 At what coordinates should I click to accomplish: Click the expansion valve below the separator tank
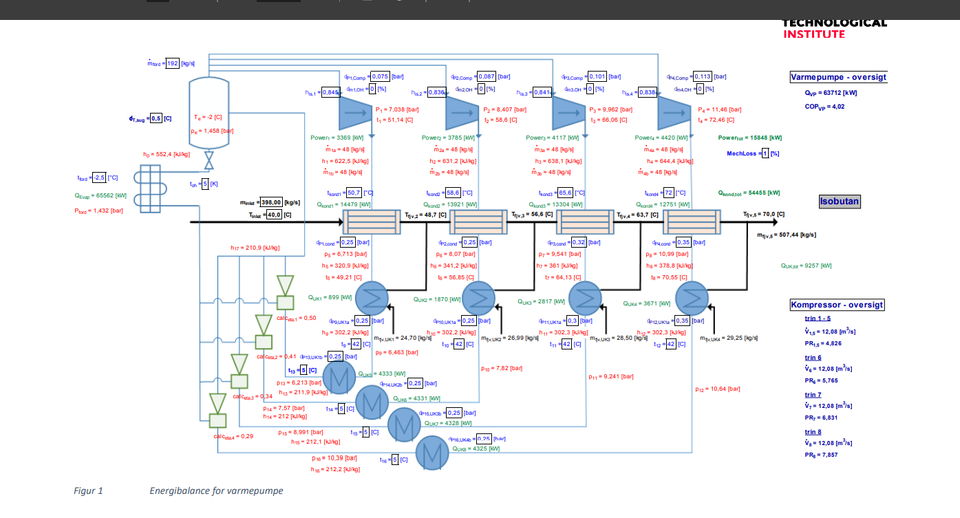pos(208,161)
